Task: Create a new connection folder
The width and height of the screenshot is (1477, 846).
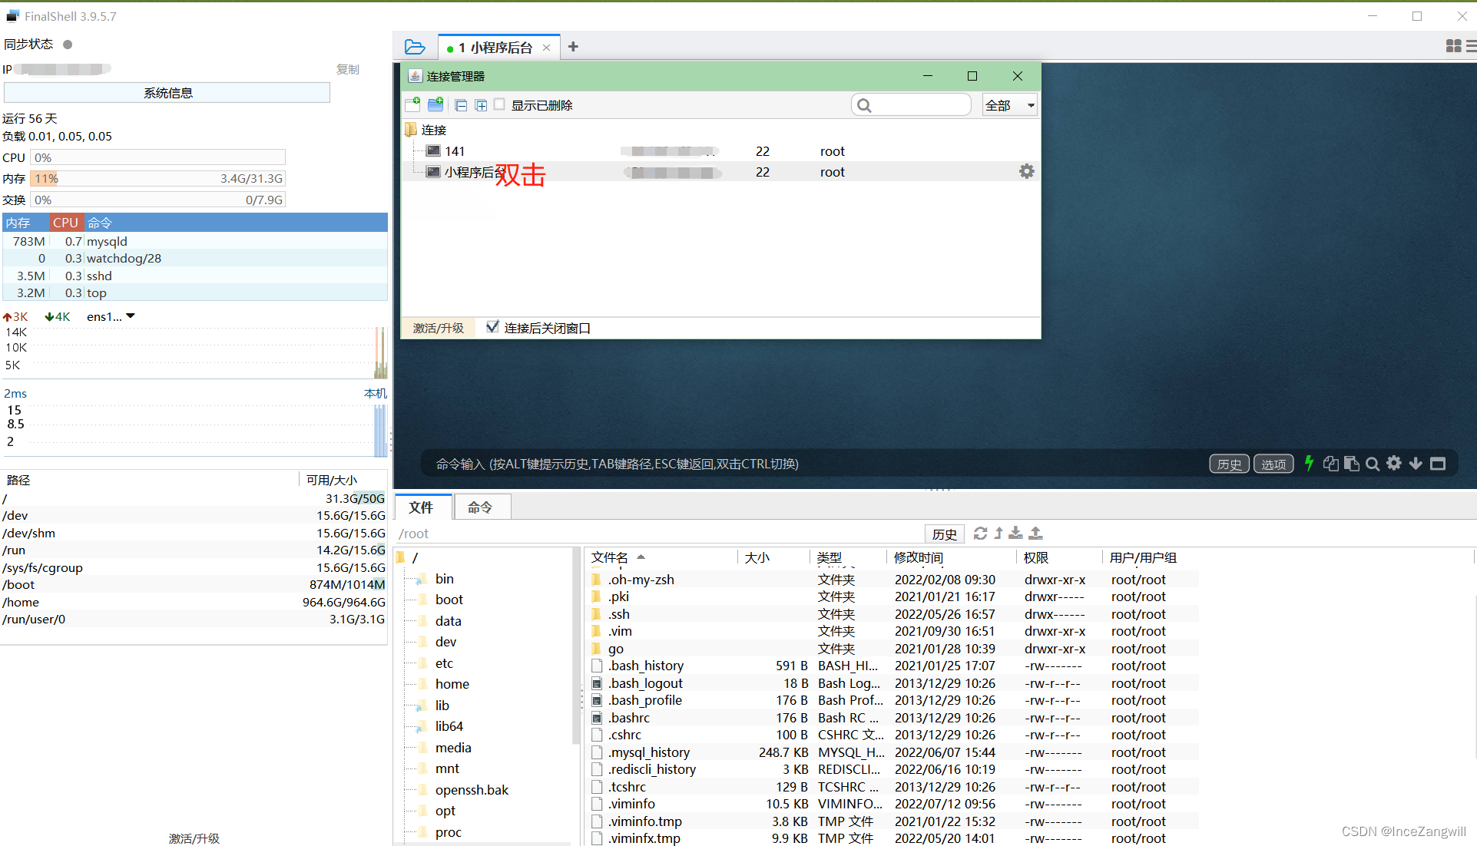Action: click(435, 104)
